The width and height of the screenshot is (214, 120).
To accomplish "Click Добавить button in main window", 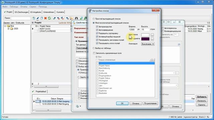I will [x=202, y=97].
